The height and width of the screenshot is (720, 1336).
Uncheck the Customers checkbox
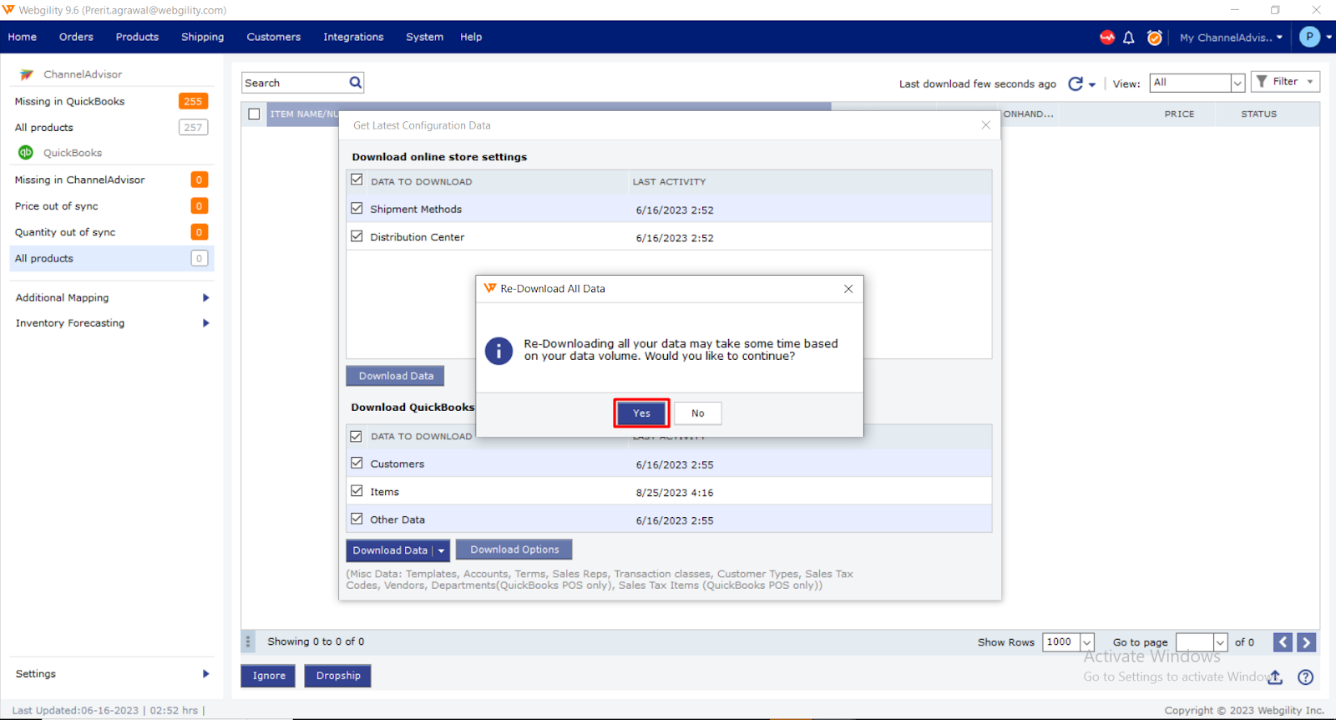tap(357, 463)
